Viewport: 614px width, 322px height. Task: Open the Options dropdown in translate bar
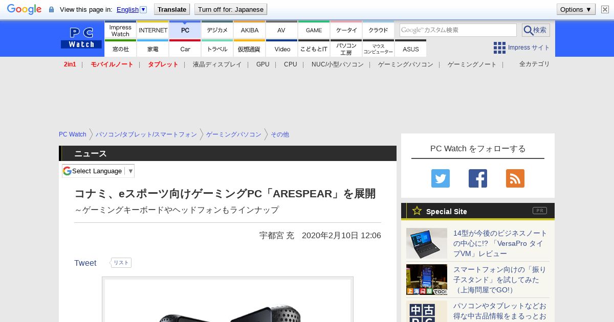tap(576, 9)
